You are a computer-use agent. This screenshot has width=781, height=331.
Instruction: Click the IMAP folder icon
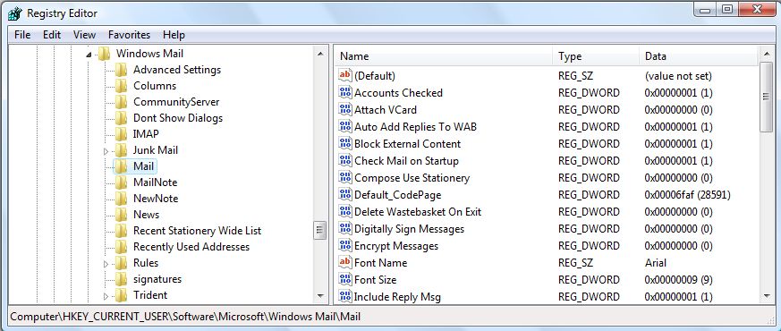pyautogui.click(x=121, y=134)
